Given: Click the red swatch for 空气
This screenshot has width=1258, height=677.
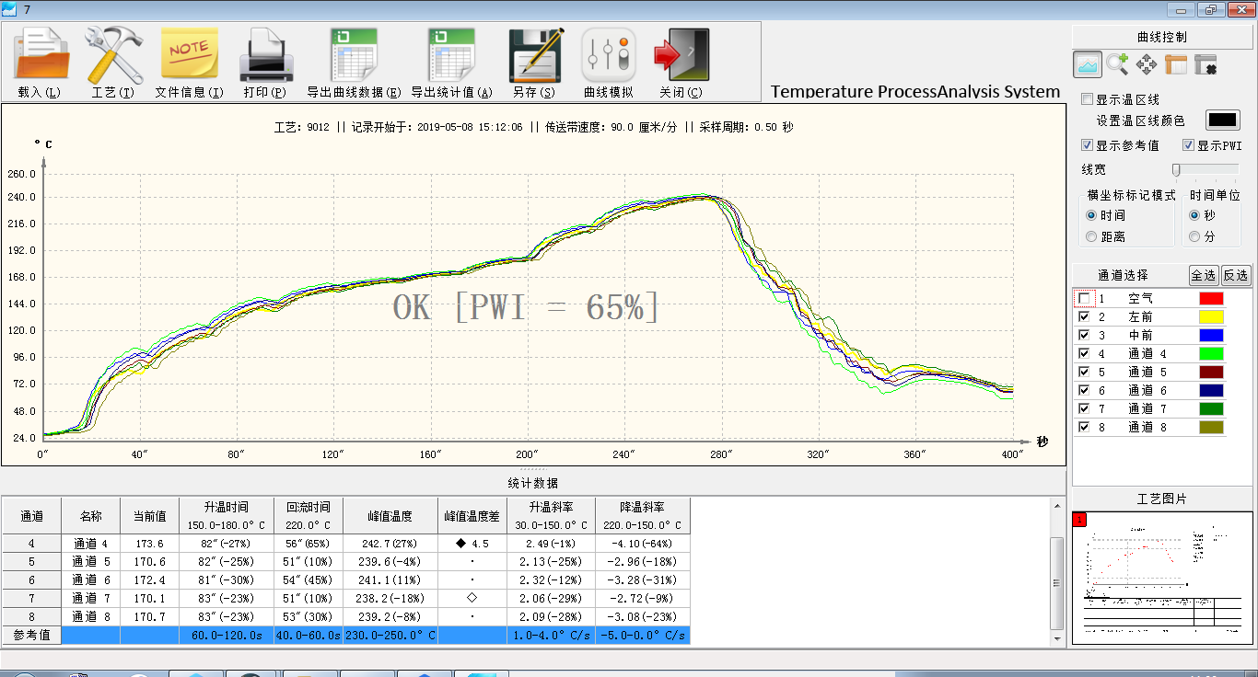Looking at the screenshot, I should [x=1211, y=298].
